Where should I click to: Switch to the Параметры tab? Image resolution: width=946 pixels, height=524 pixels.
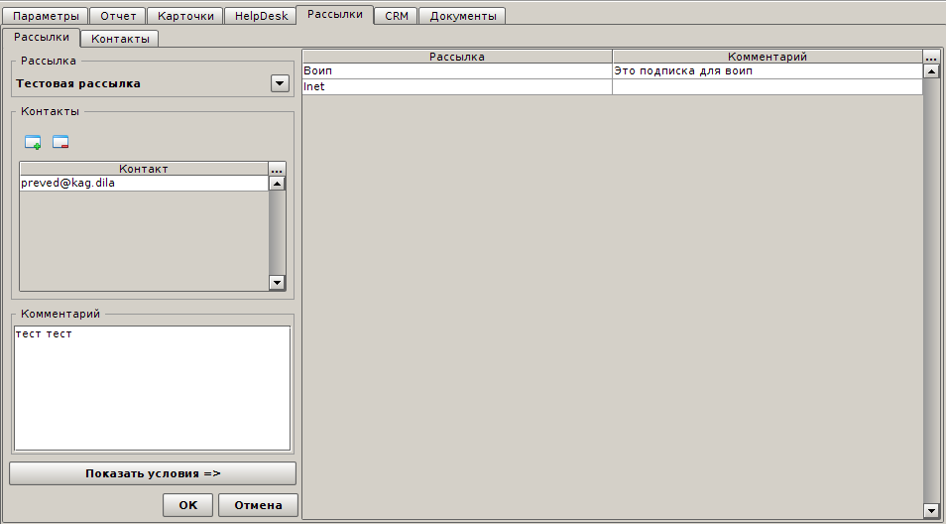pos(46,16)
